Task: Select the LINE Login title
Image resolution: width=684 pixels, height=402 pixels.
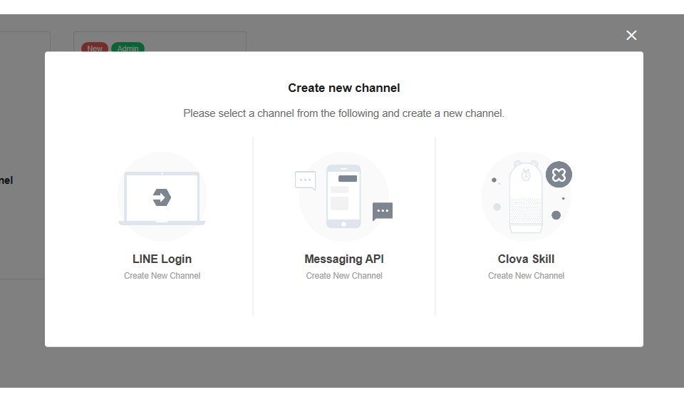Action: click(162, 259)
